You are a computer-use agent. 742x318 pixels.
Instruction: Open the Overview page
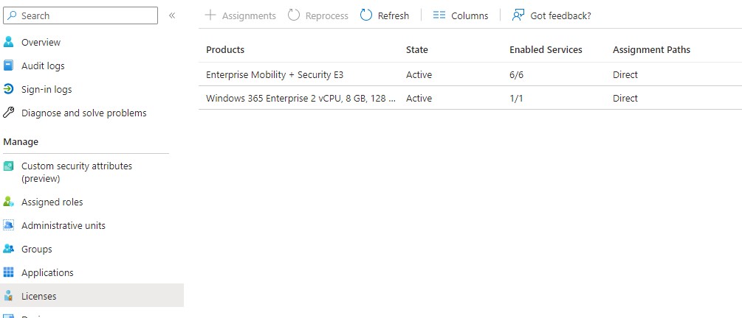(x=41, y=43)
